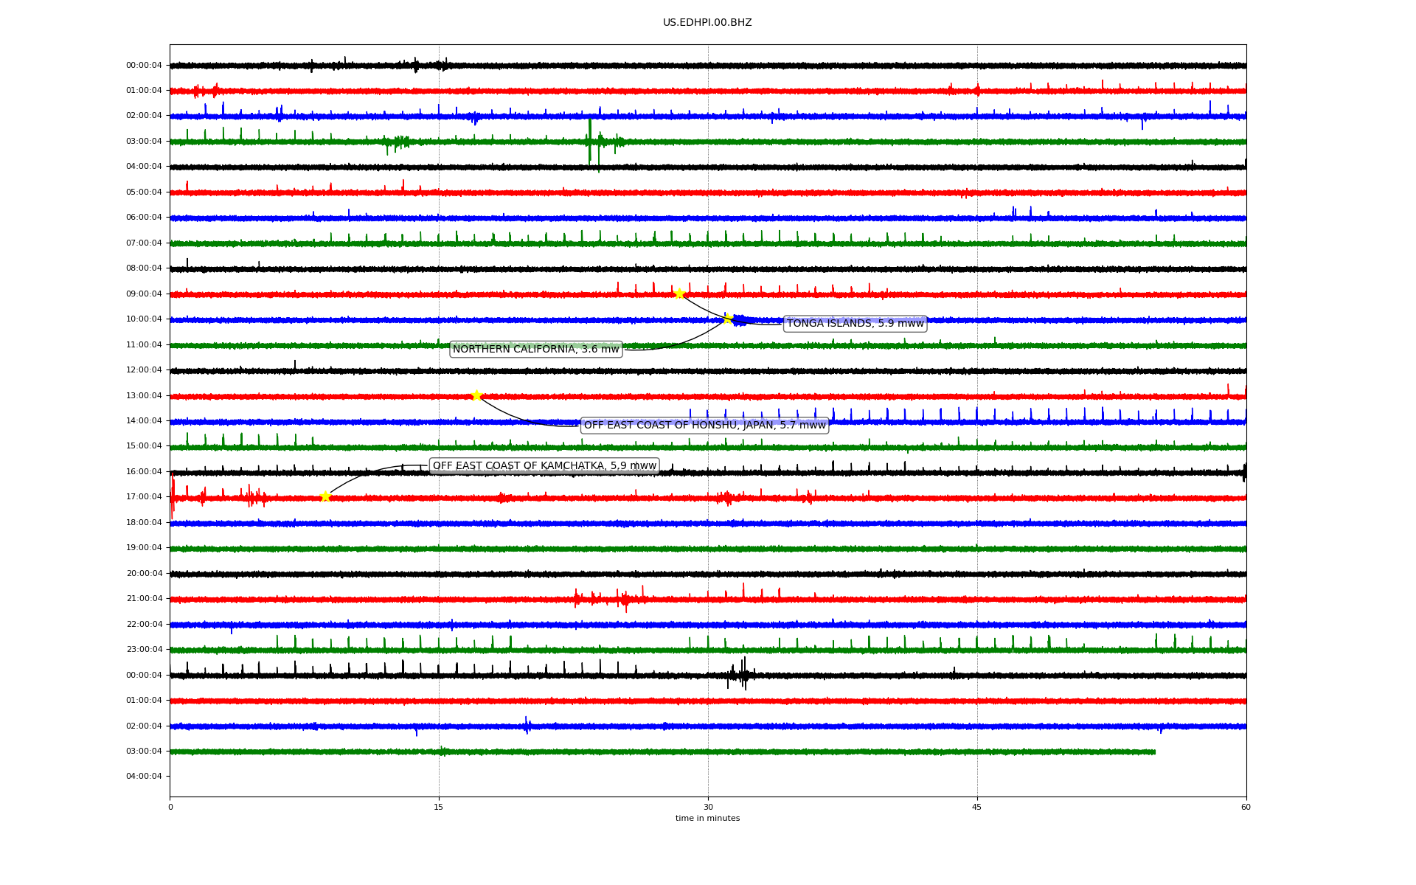Click the 30 tick label on x-axis

coord(708,807)
